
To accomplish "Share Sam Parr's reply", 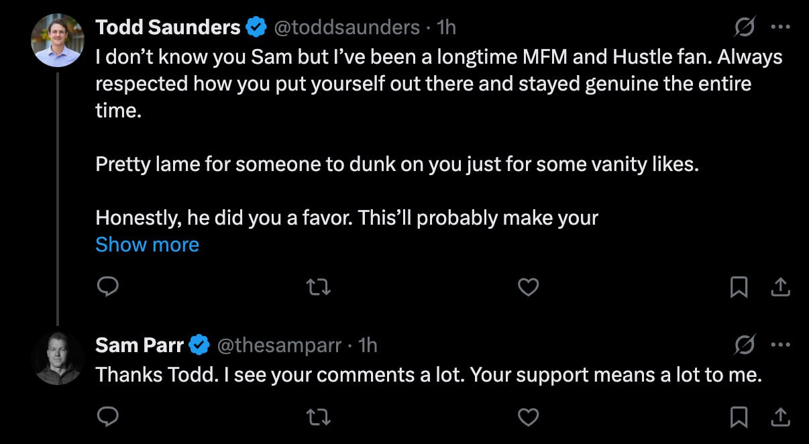I will coord(779,417).
